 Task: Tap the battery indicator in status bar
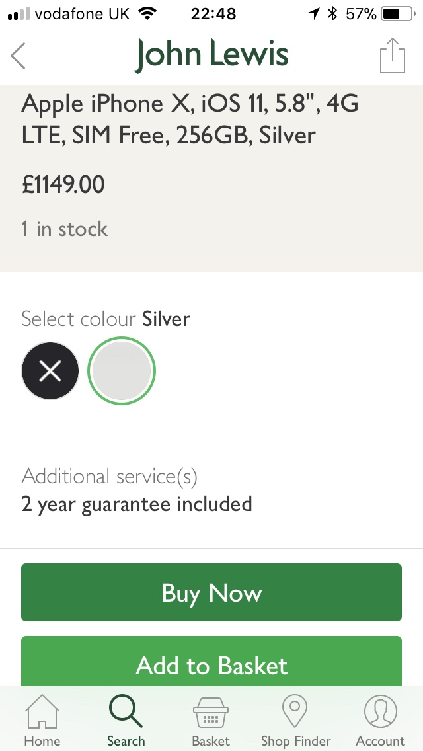[x=395, y=13]
